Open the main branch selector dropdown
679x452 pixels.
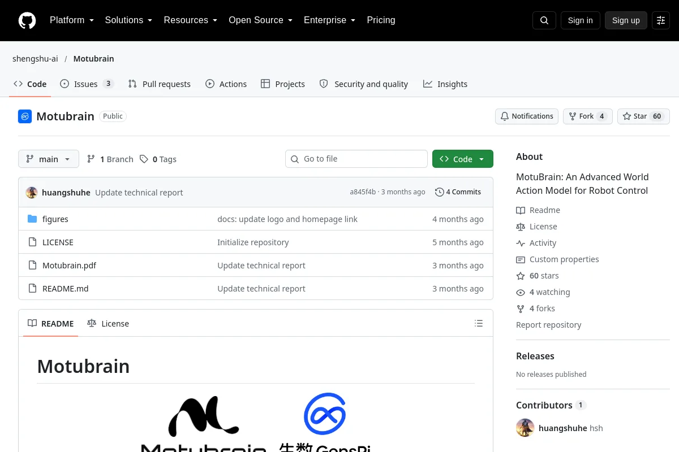click(x=49, y=159)
